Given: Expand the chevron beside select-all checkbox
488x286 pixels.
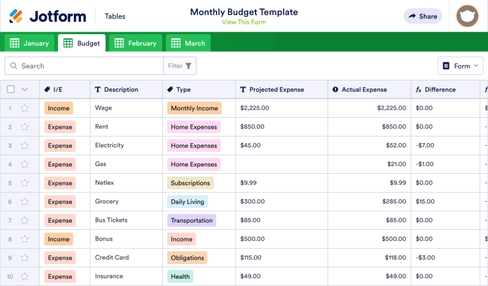Looking at the screenshot, I should pyautogui.click(x=25, y=90).
